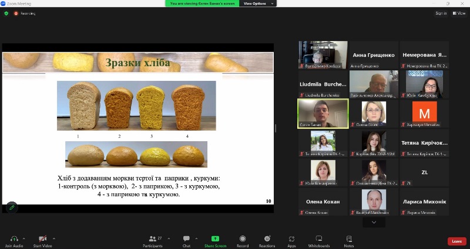Image resolution: width=470 pixels, height=249 pixels.
Task: Click the round bread buns photo on slide
Action: [x=136, y=154]
